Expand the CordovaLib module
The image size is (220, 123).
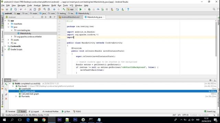(5, 46)
